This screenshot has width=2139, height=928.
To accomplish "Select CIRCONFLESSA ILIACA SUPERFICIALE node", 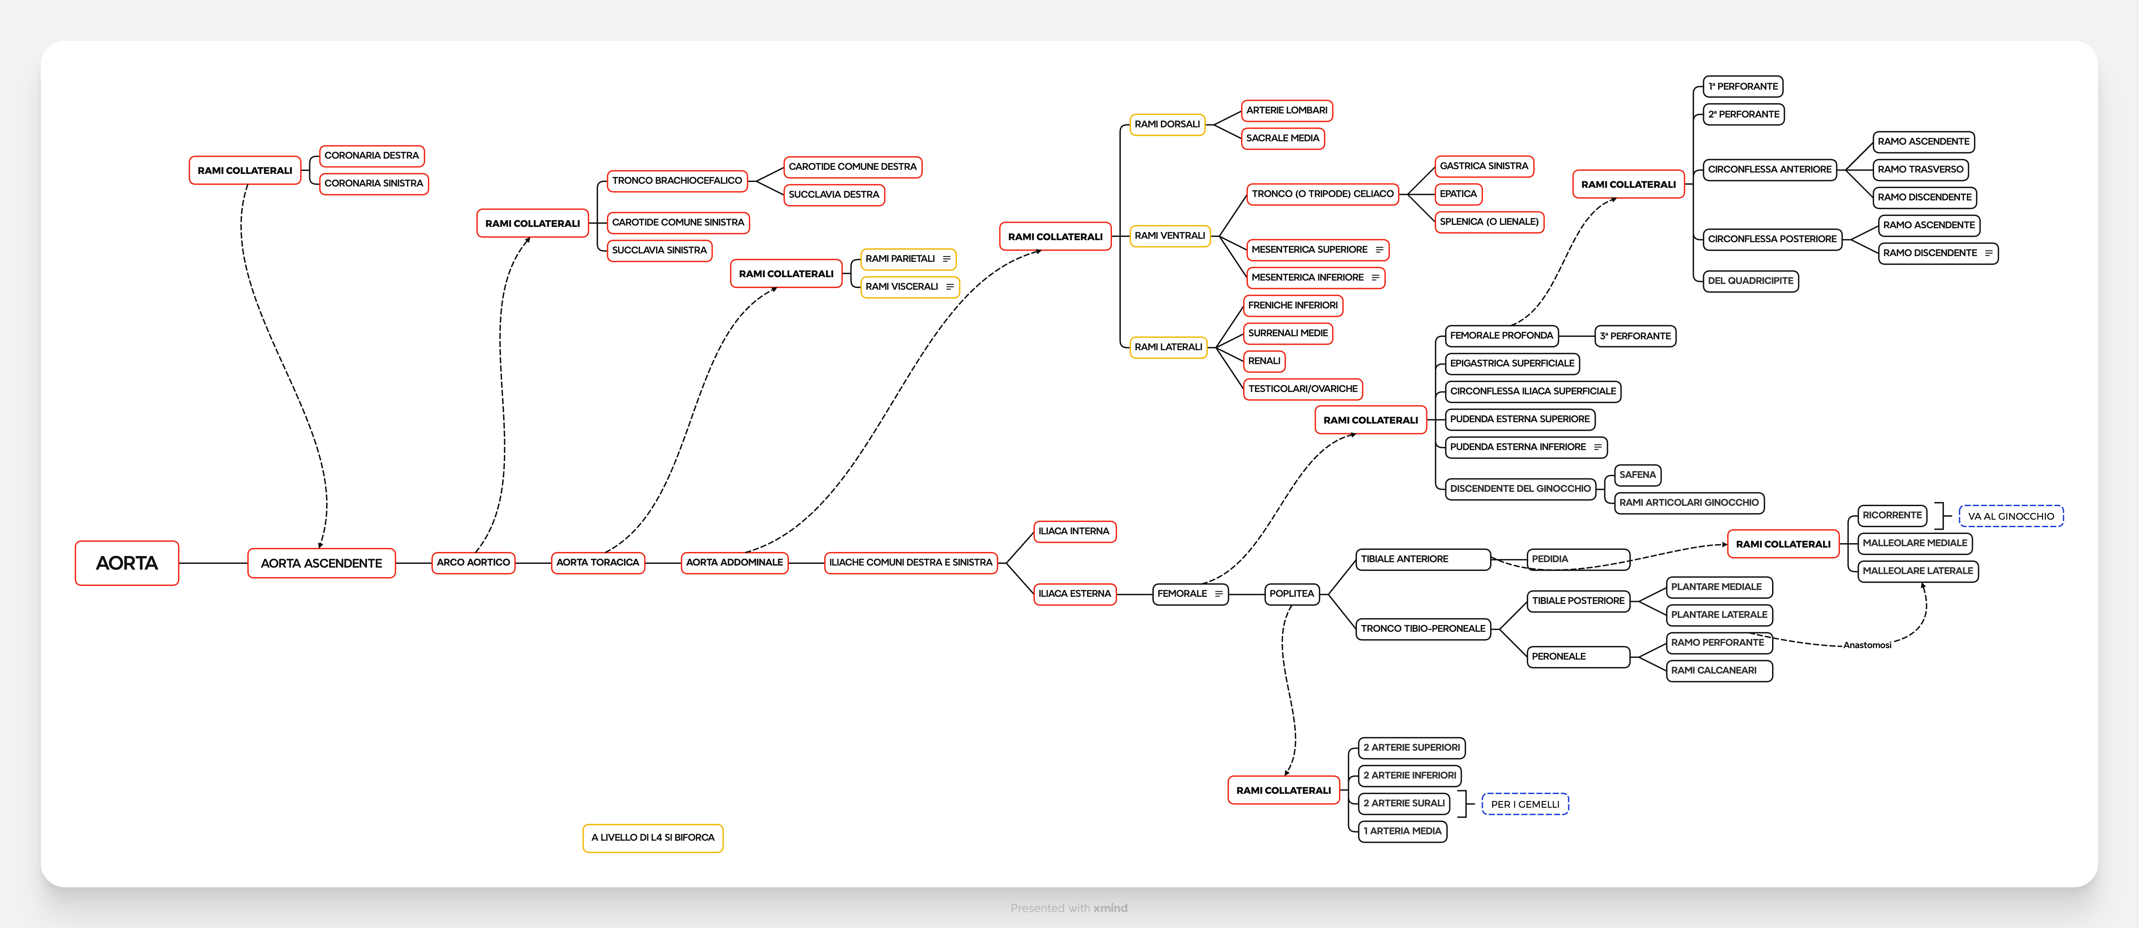I will click(1534, 392).
